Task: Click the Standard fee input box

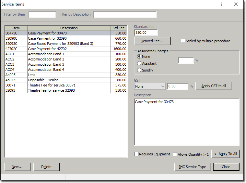Action: click(146, 33)
